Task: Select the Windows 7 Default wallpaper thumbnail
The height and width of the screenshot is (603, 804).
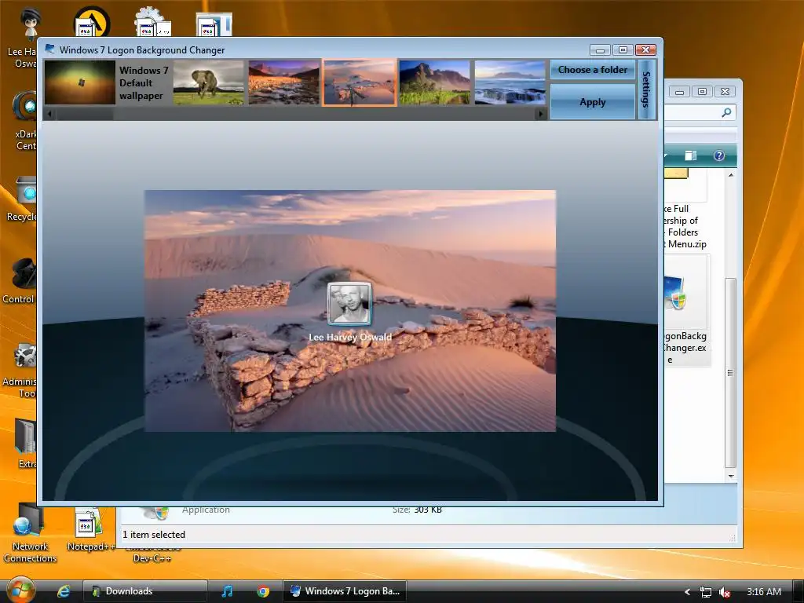Action: [x=80, y=82]
